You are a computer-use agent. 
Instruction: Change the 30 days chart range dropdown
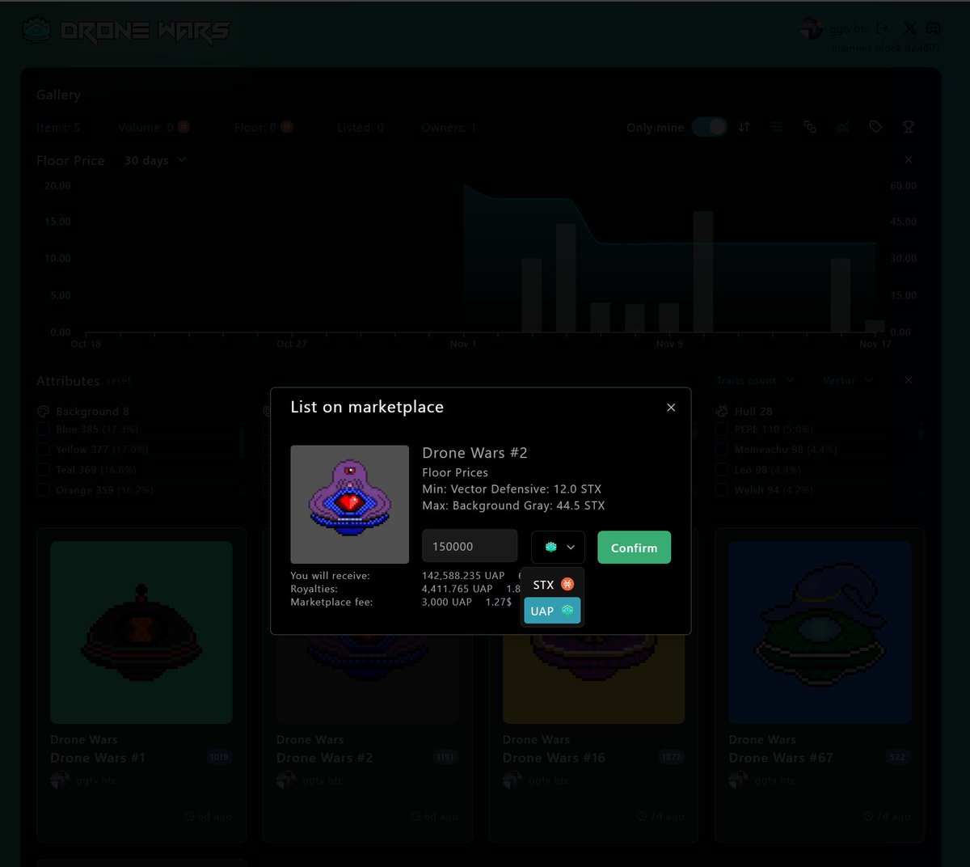tap(155, 160)
